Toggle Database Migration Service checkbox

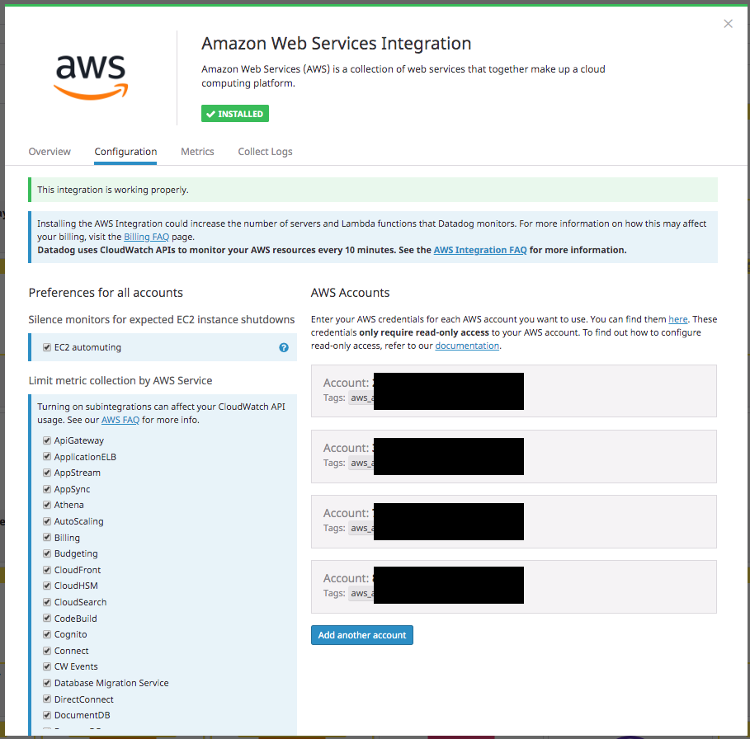coord(47,683)
